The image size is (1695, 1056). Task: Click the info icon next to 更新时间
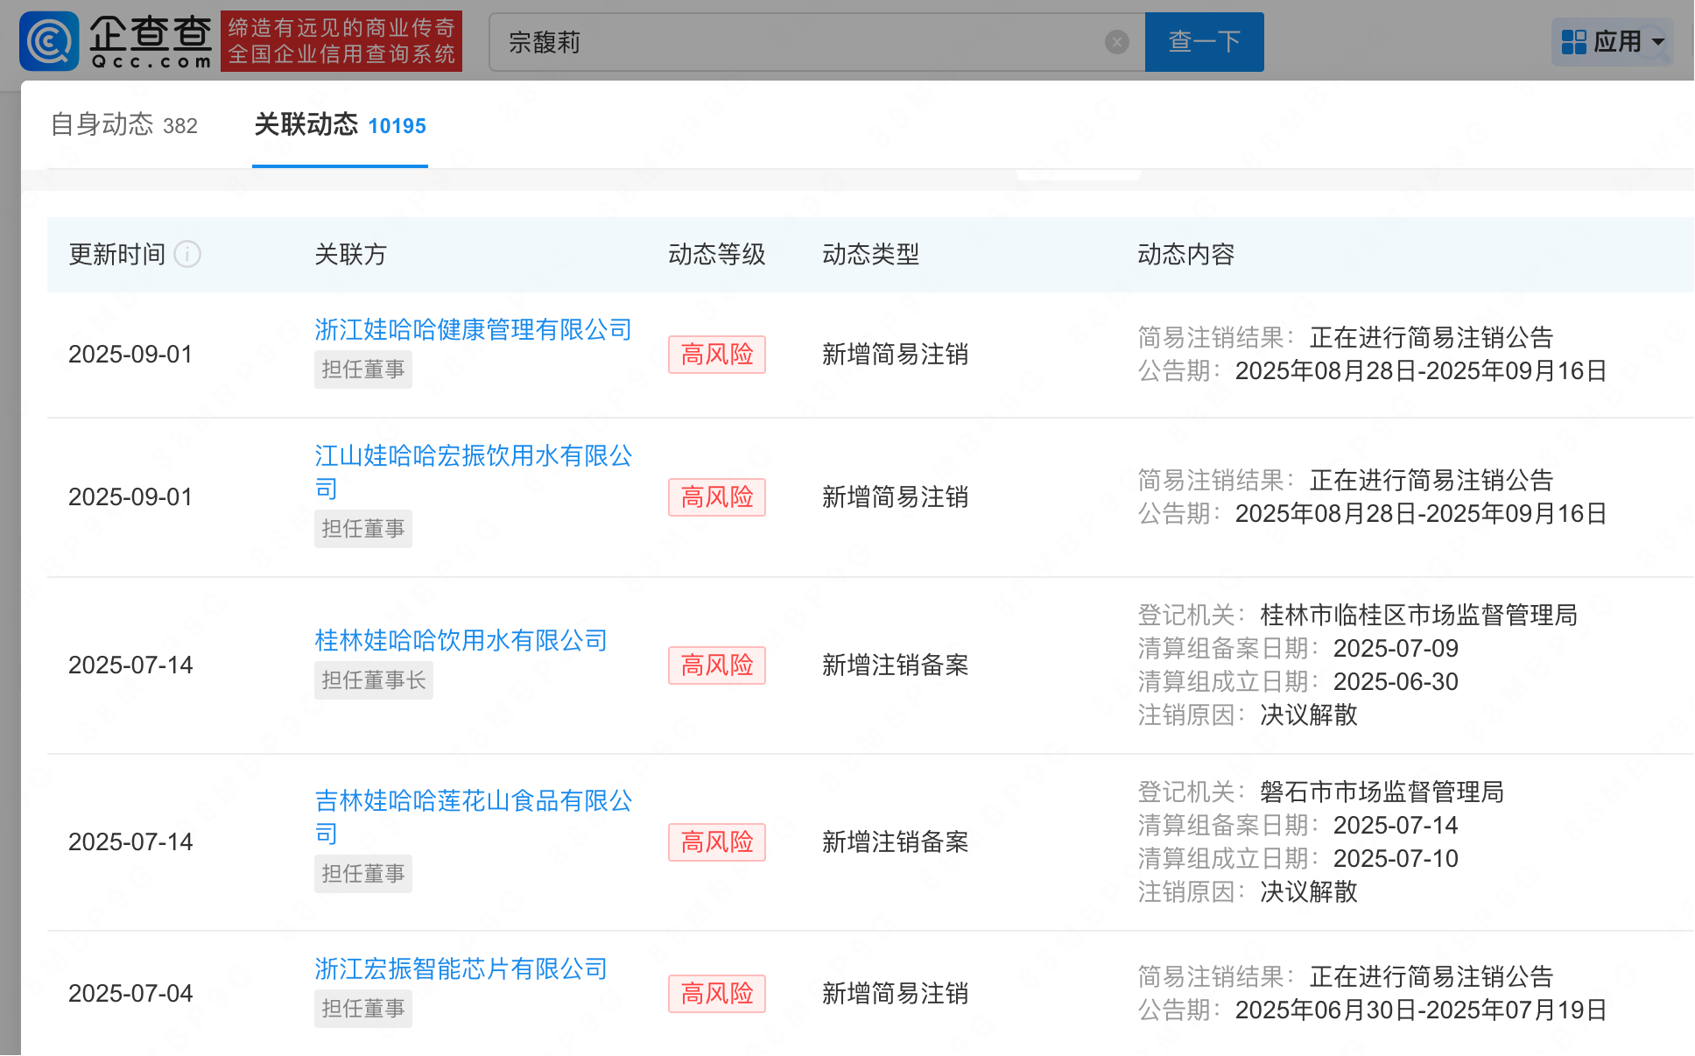point(187,254)
